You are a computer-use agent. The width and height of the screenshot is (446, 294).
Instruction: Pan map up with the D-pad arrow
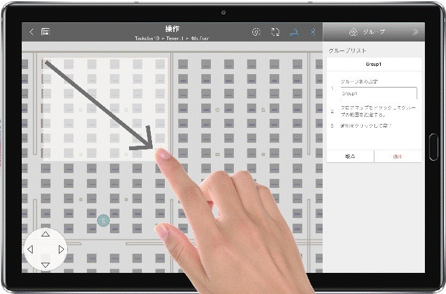coord(45,234)
